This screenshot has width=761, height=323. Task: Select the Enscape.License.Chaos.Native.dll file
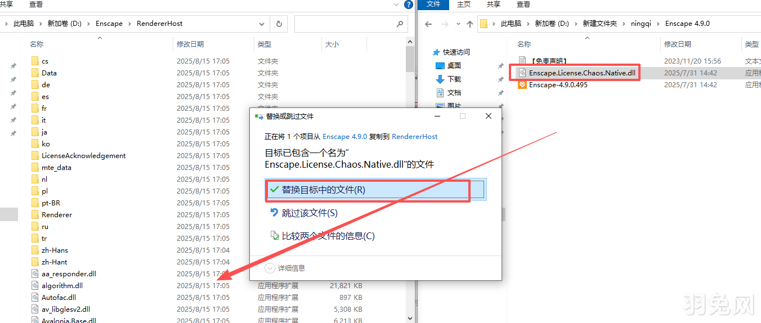coord(581,73)
